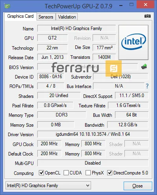
Task: Close the window with the red X
Action: click(x=145, y=5)
